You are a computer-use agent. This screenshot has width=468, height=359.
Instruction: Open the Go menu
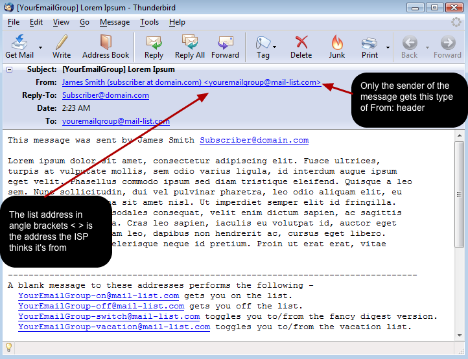pos(84,22)
